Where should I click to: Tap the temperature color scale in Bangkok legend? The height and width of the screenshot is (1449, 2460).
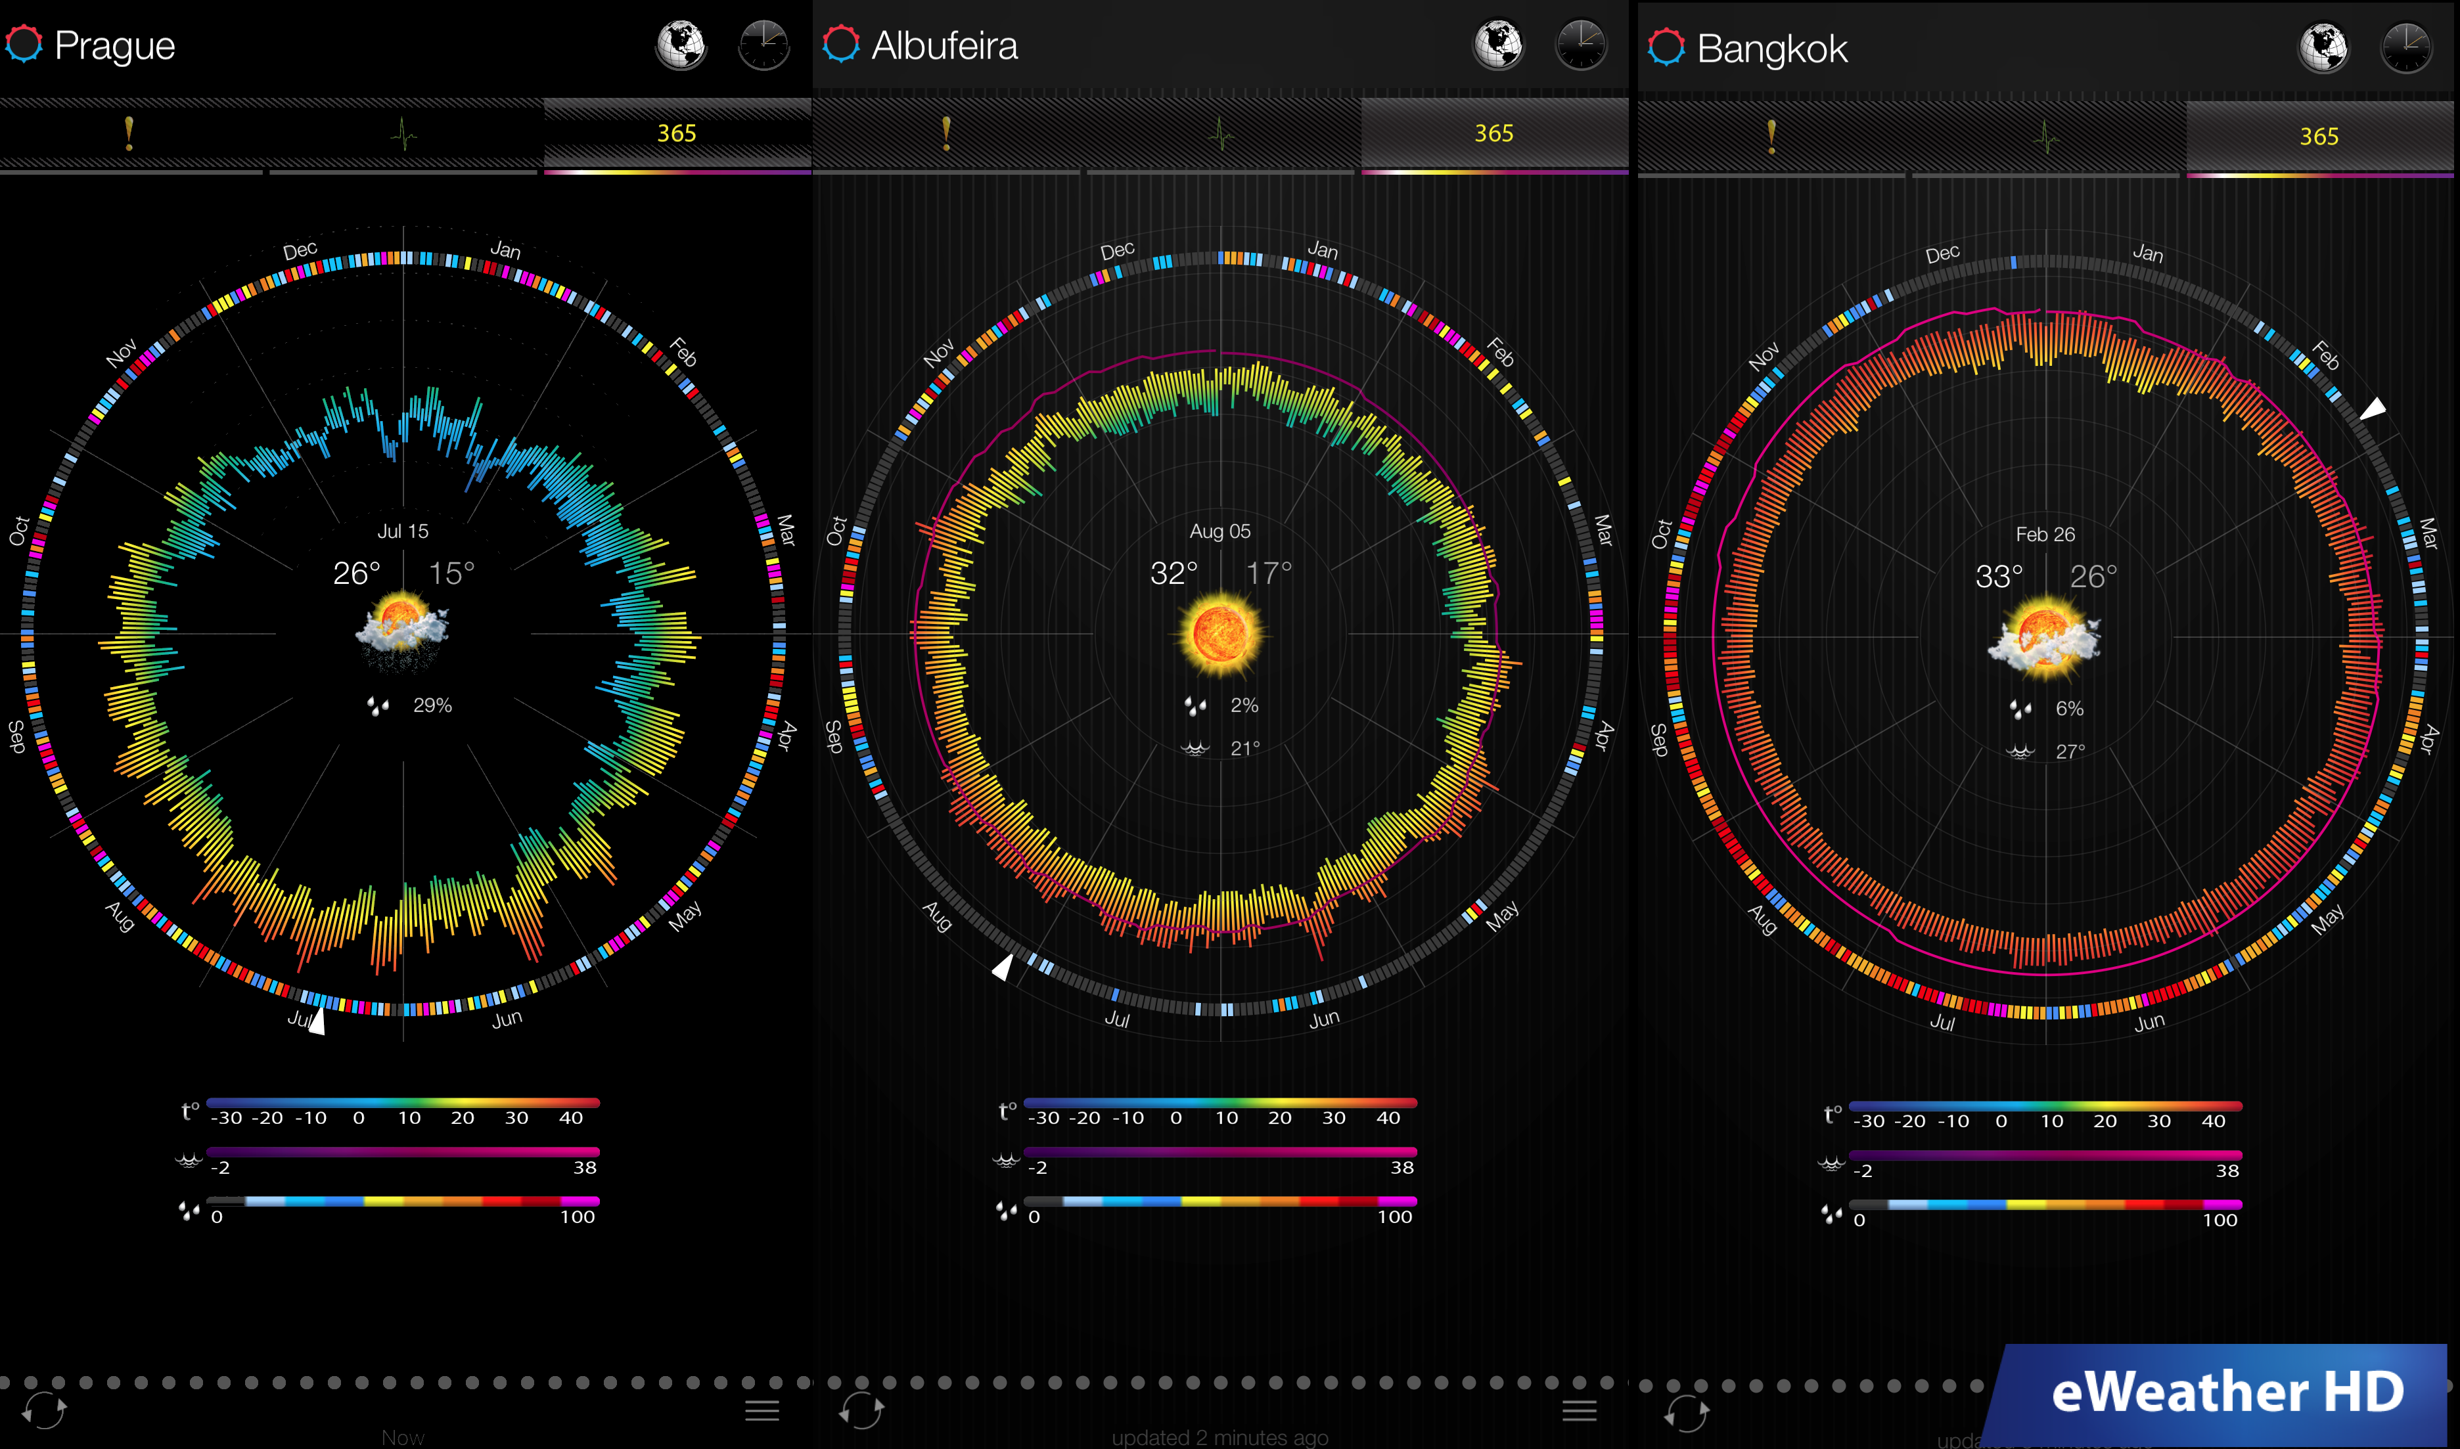(2045, 1106)
